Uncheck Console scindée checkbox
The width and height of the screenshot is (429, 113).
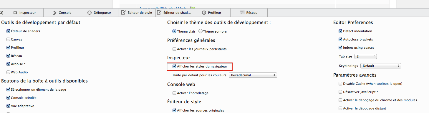(8, 98)
